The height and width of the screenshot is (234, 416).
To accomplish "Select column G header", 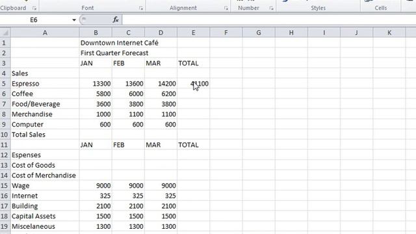I will (x=259, y=32).
